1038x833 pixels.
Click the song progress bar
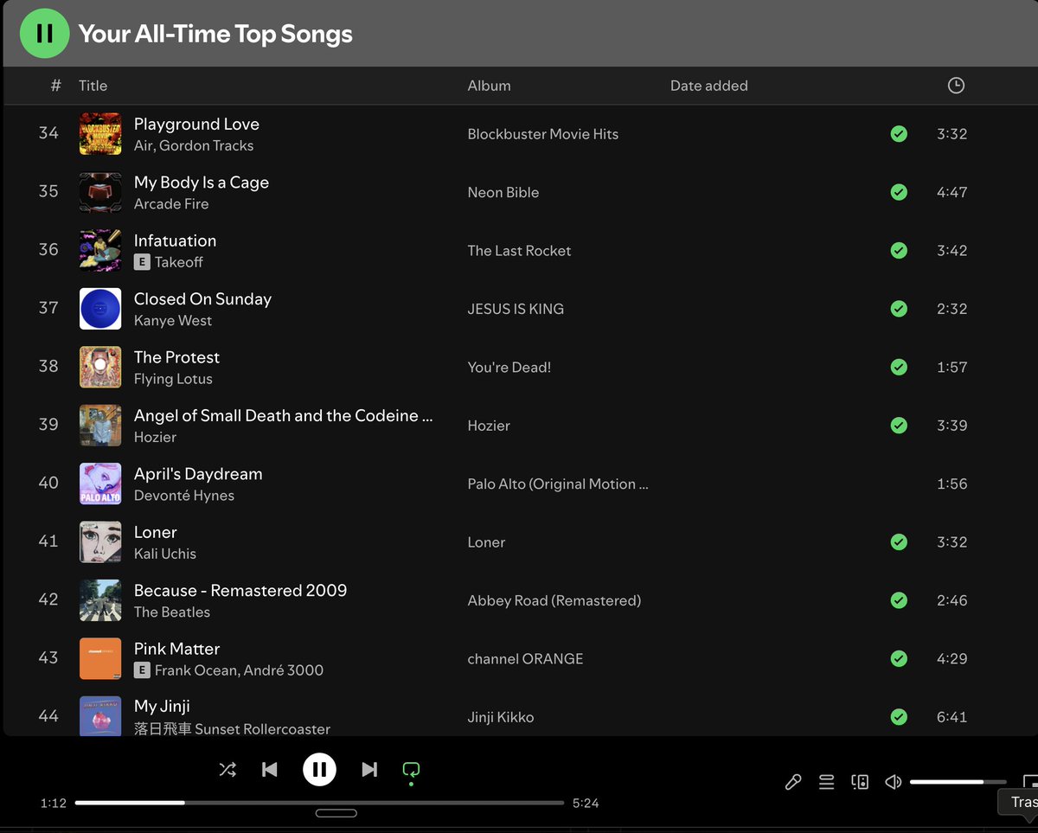[319, 803]
